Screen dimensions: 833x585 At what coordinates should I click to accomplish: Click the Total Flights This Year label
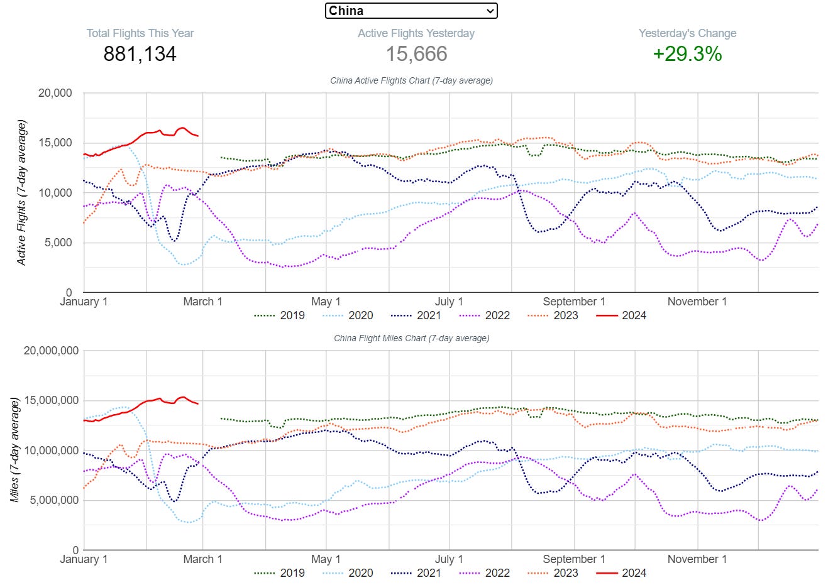tap(140, 33)
